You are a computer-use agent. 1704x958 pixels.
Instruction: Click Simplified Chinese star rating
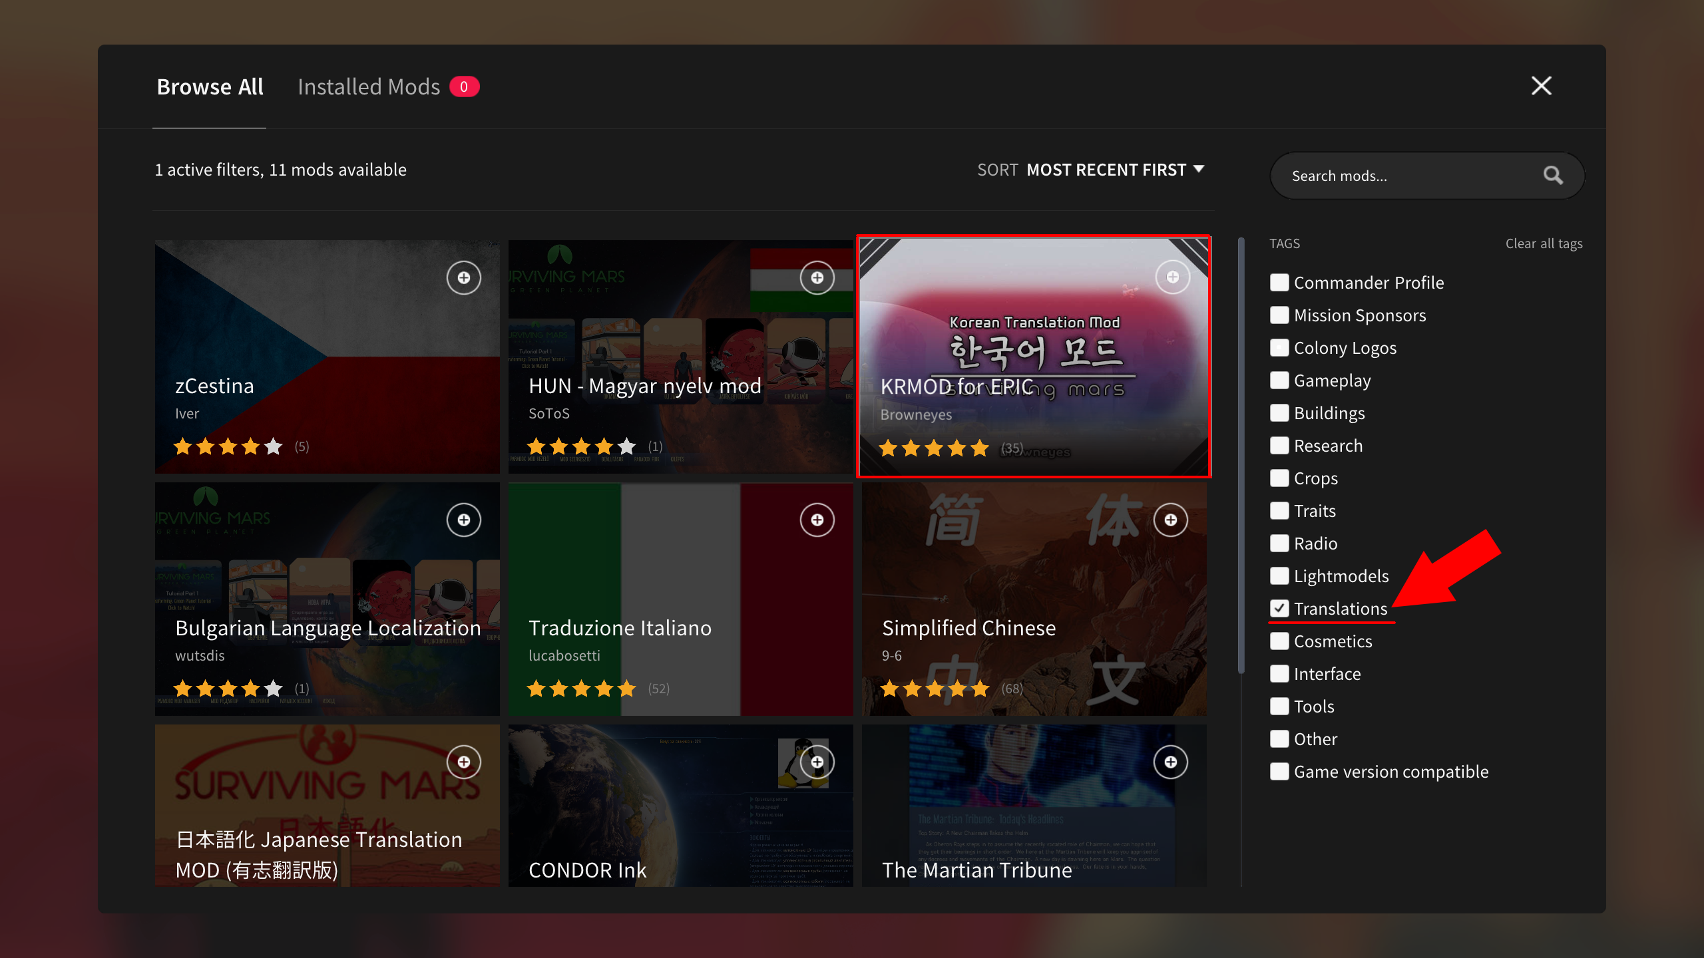(x=935, y=689)
